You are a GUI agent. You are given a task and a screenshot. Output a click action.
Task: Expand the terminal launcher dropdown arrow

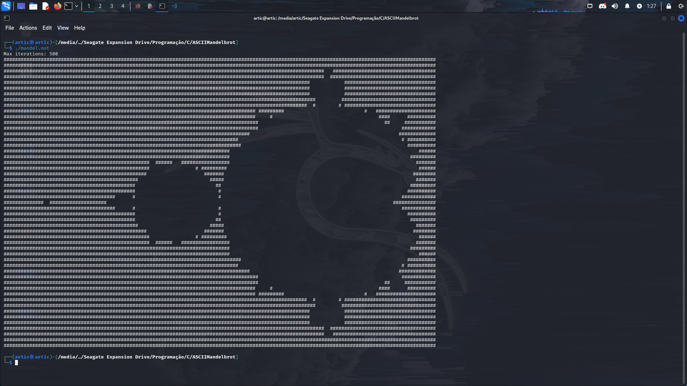(77, 6)
